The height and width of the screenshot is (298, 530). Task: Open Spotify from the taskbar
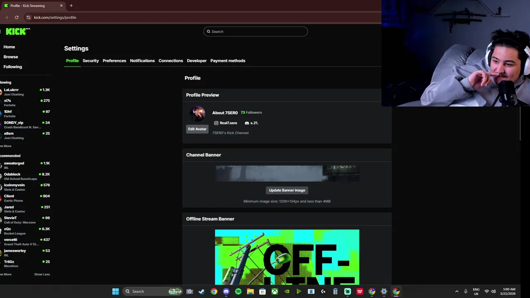point(238,291)
